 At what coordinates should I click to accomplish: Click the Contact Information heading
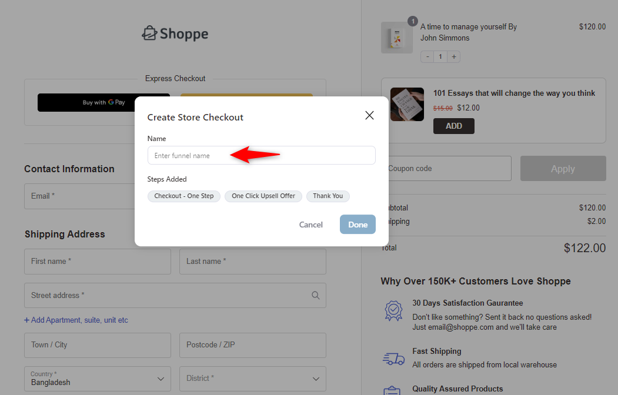coord(69,169)
